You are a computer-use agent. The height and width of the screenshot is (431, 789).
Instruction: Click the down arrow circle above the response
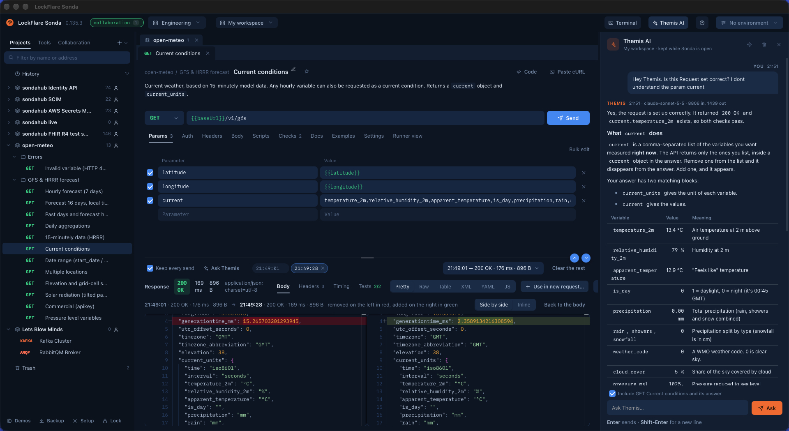pyautogui.click(x=586, y=258)
